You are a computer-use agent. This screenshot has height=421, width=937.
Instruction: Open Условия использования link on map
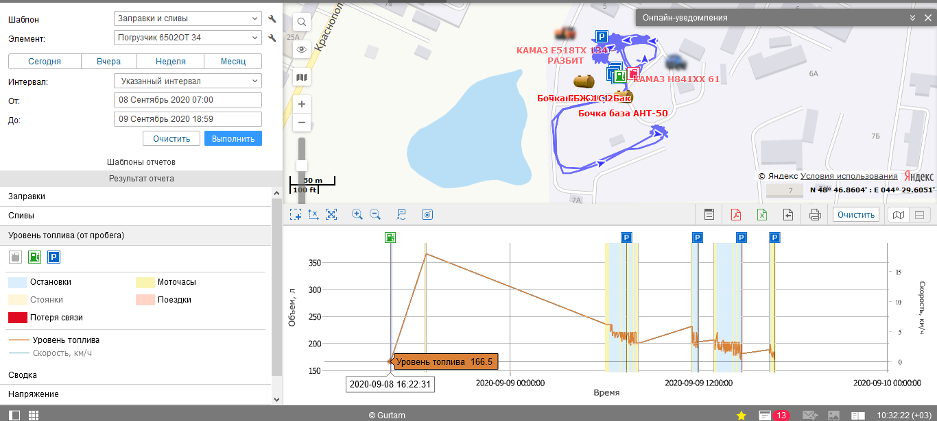(849, 176)
